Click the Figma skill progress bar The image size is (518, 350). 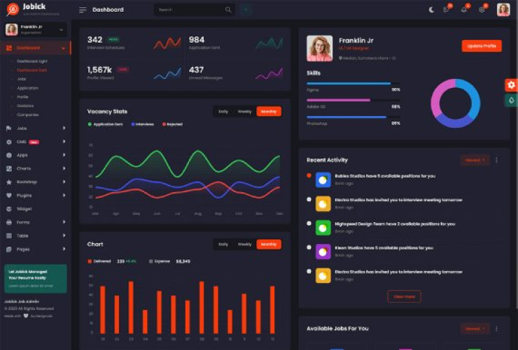click(x=348, y=84)
